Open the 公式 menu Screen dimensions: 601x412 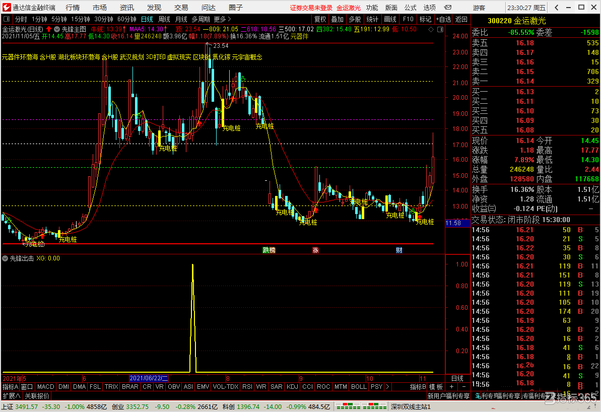(410, 7)
